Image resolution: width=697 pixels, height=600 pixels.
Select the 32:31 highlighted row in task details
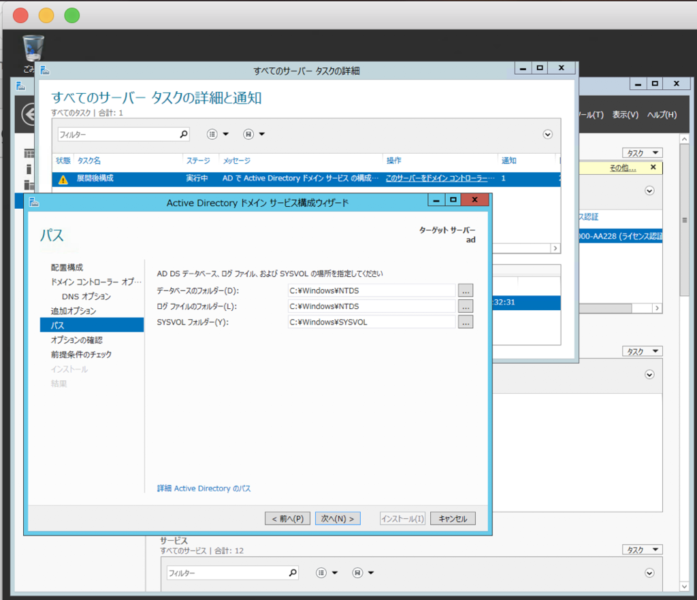[526, 303]
